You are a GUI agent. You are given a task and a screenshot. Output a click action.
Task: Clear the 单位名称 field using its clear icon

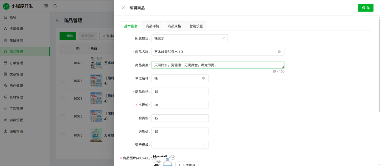point(204,78)
